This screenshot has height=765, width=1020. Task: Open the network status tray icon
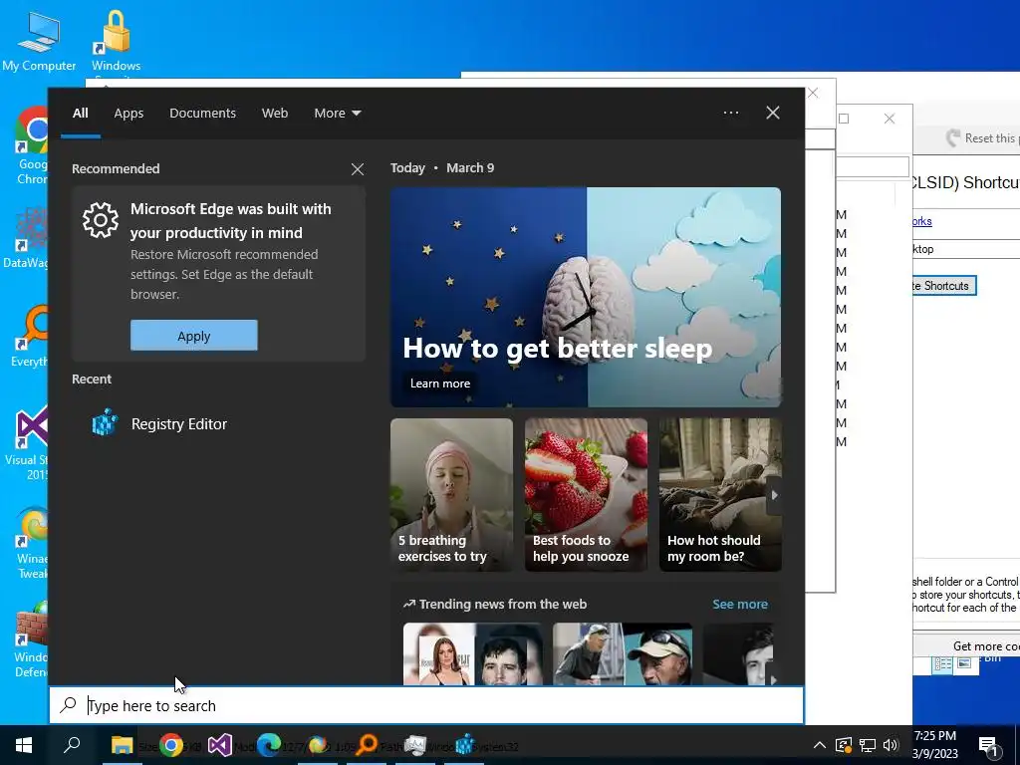pyautogui.click(x=868, y=745)
